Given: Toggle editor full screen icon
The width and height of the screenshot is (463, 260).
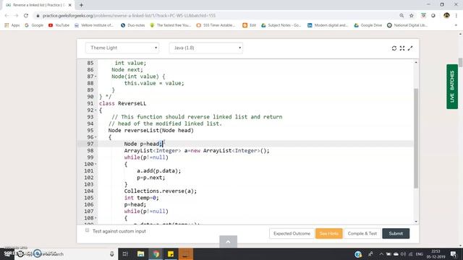Looking at the screenshot, I should [402, 48].
